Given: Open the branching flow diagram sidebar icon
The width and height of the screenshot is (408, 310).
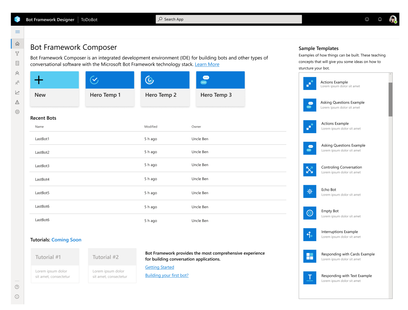Looking at the screenshot, I should coord(17,54).
